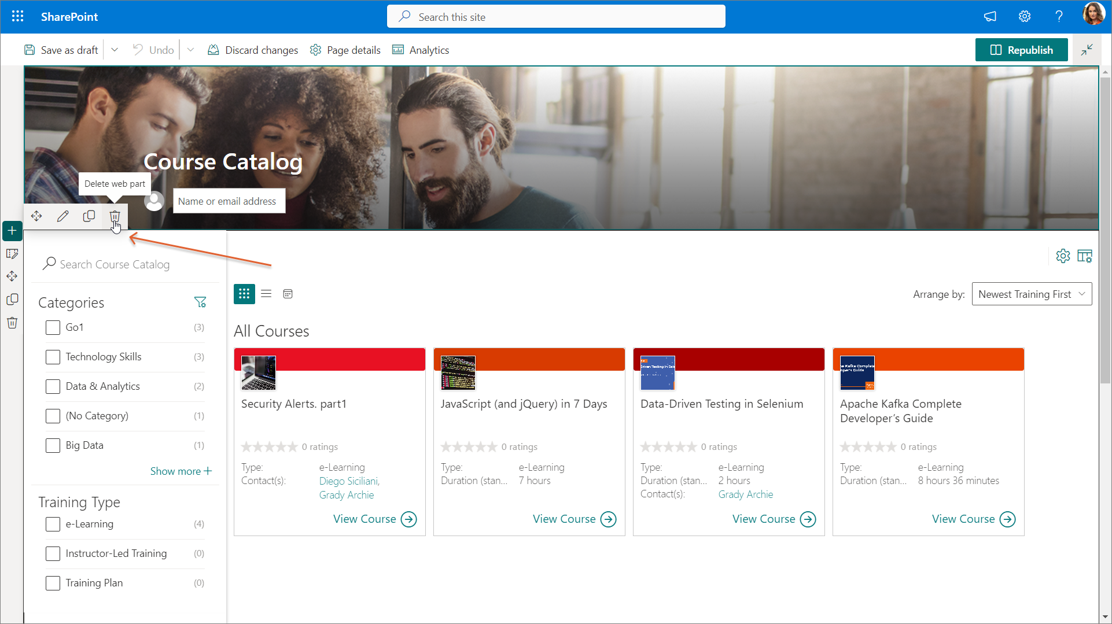Click the Edit web part pencil icon
This screenshot has width=1112, height=624.
tap(63, 216)
